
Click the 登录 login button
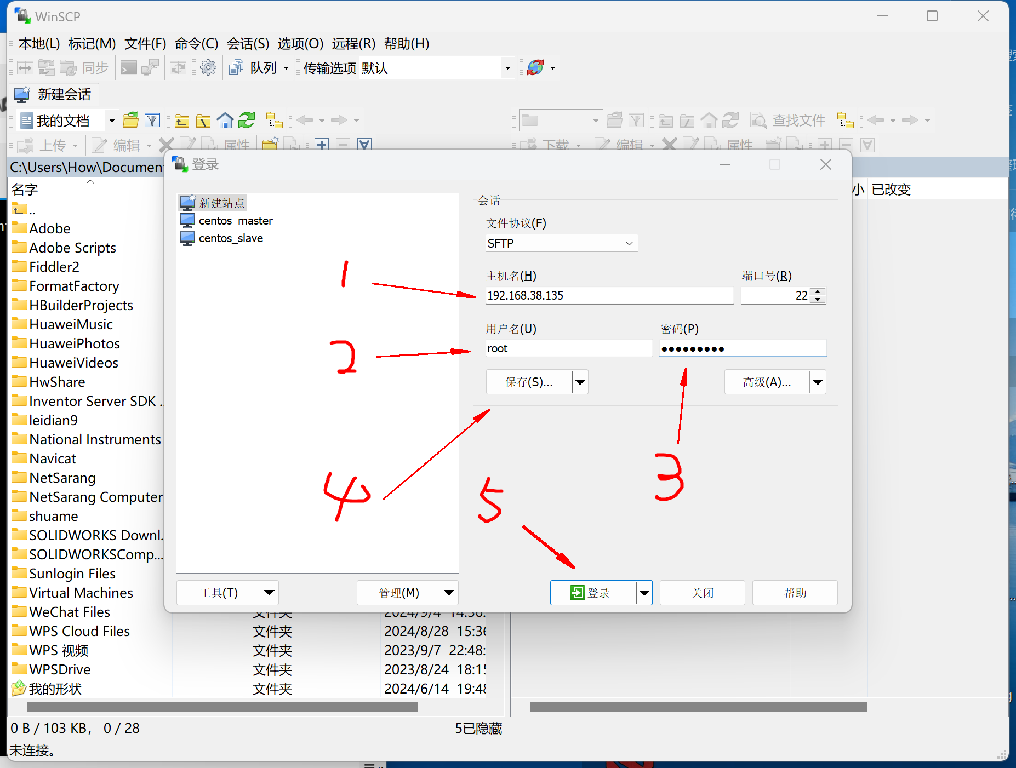point(593,593)
